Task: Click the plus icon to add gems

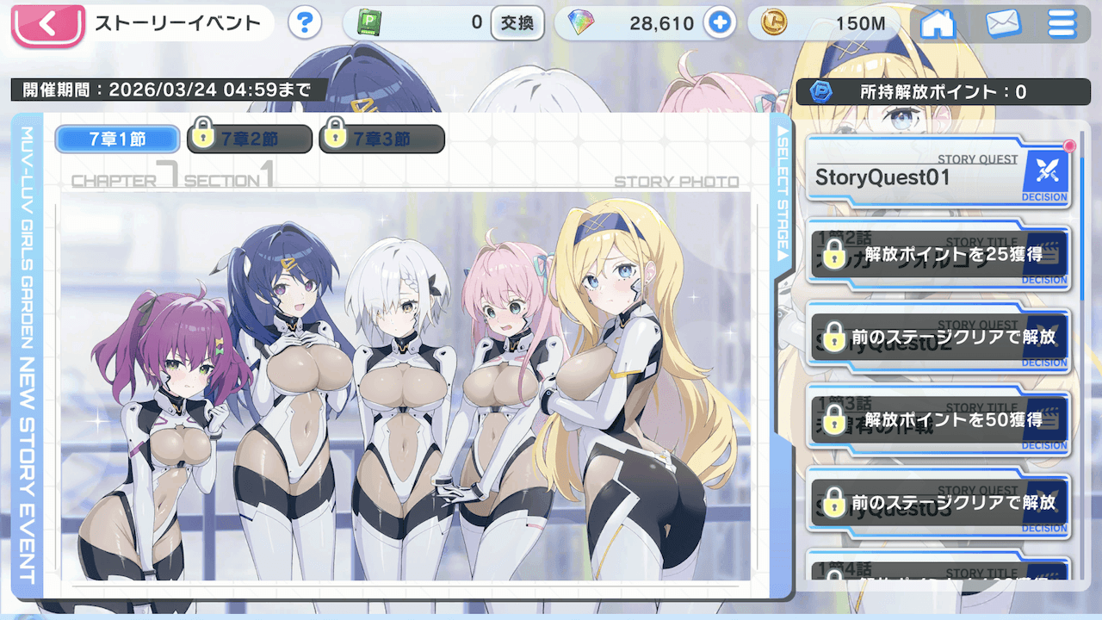Action: click(x=719, y=23)
